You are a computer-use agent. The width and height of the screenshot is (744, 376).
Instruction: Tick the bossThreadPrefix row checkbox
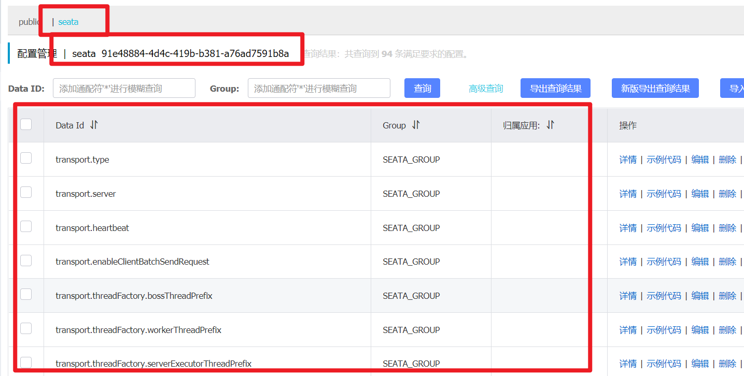[x=26, y=294]
